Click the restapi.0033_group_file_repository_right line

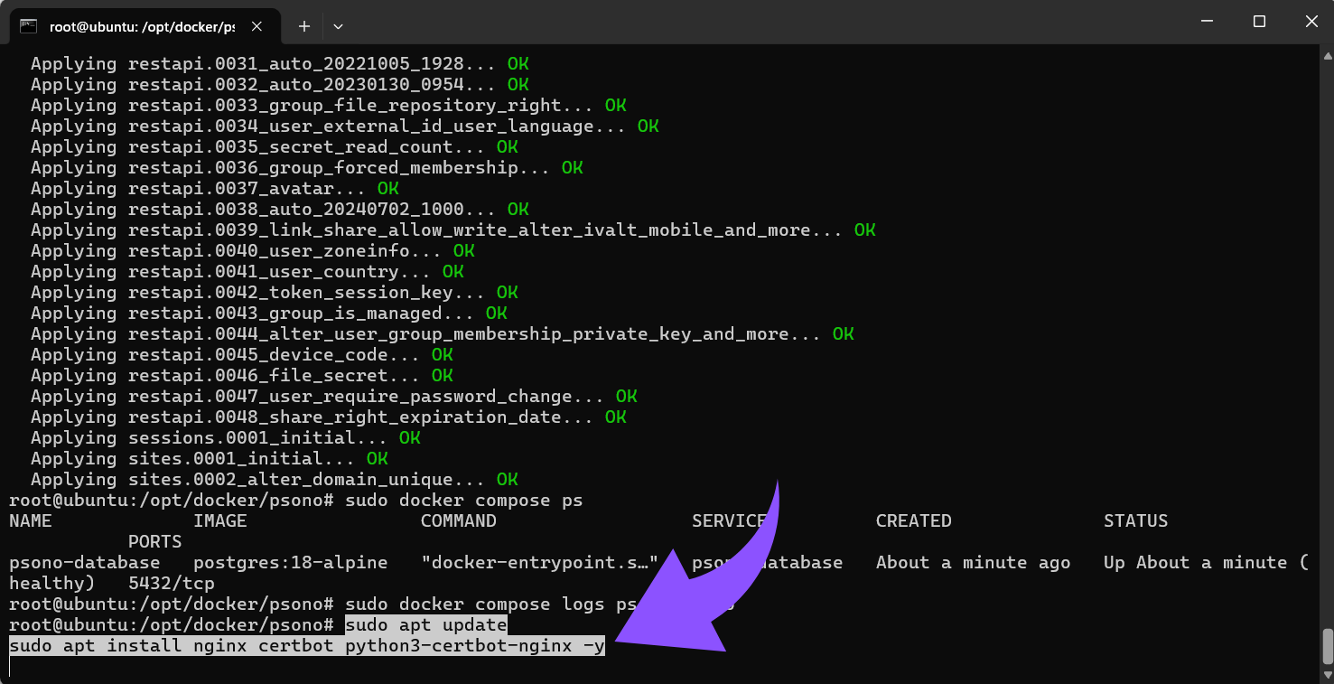pyautogui.click(x=328, y=106)
